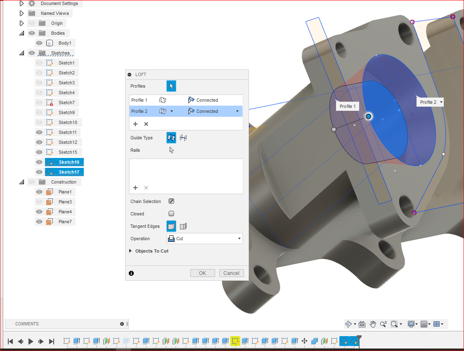This screenshot has width=464, height=351.
Task: Select the Zoom tool
Action: 384,324
